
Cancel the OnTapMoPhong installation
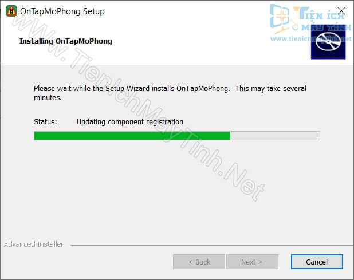(317, 262)
